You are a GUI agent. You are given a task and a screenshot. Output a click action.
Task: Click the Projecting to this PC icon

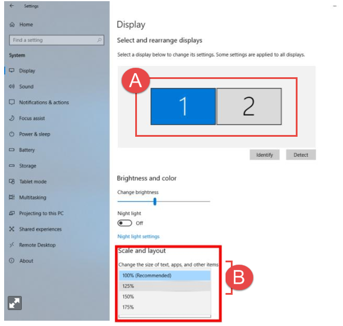(12, 213)
